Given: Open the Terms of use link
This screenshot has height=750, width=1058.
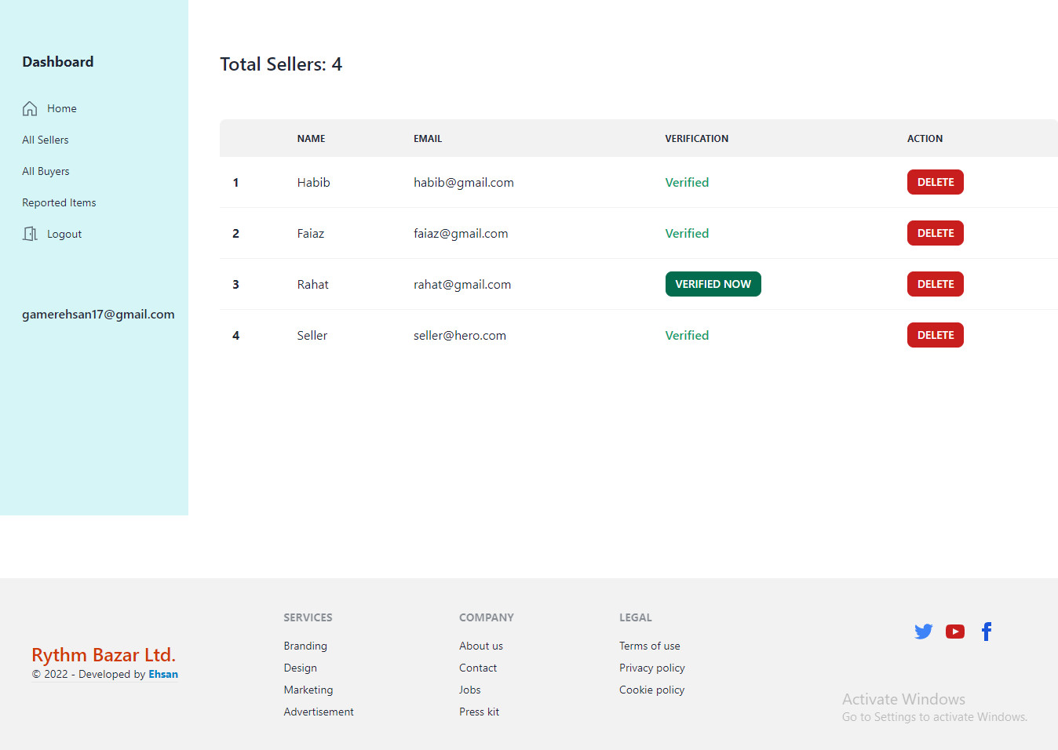Looking at the screenshot, I should (649, 646).
